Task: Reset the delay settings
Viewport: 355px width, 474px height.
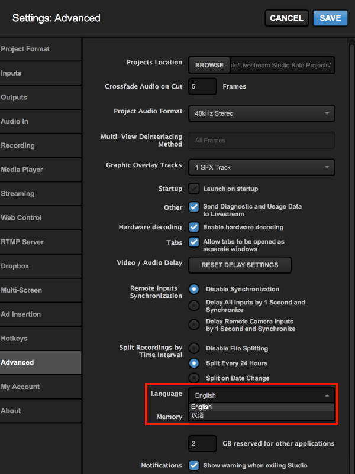Action: pyautogui.click(x=240, y=265)
